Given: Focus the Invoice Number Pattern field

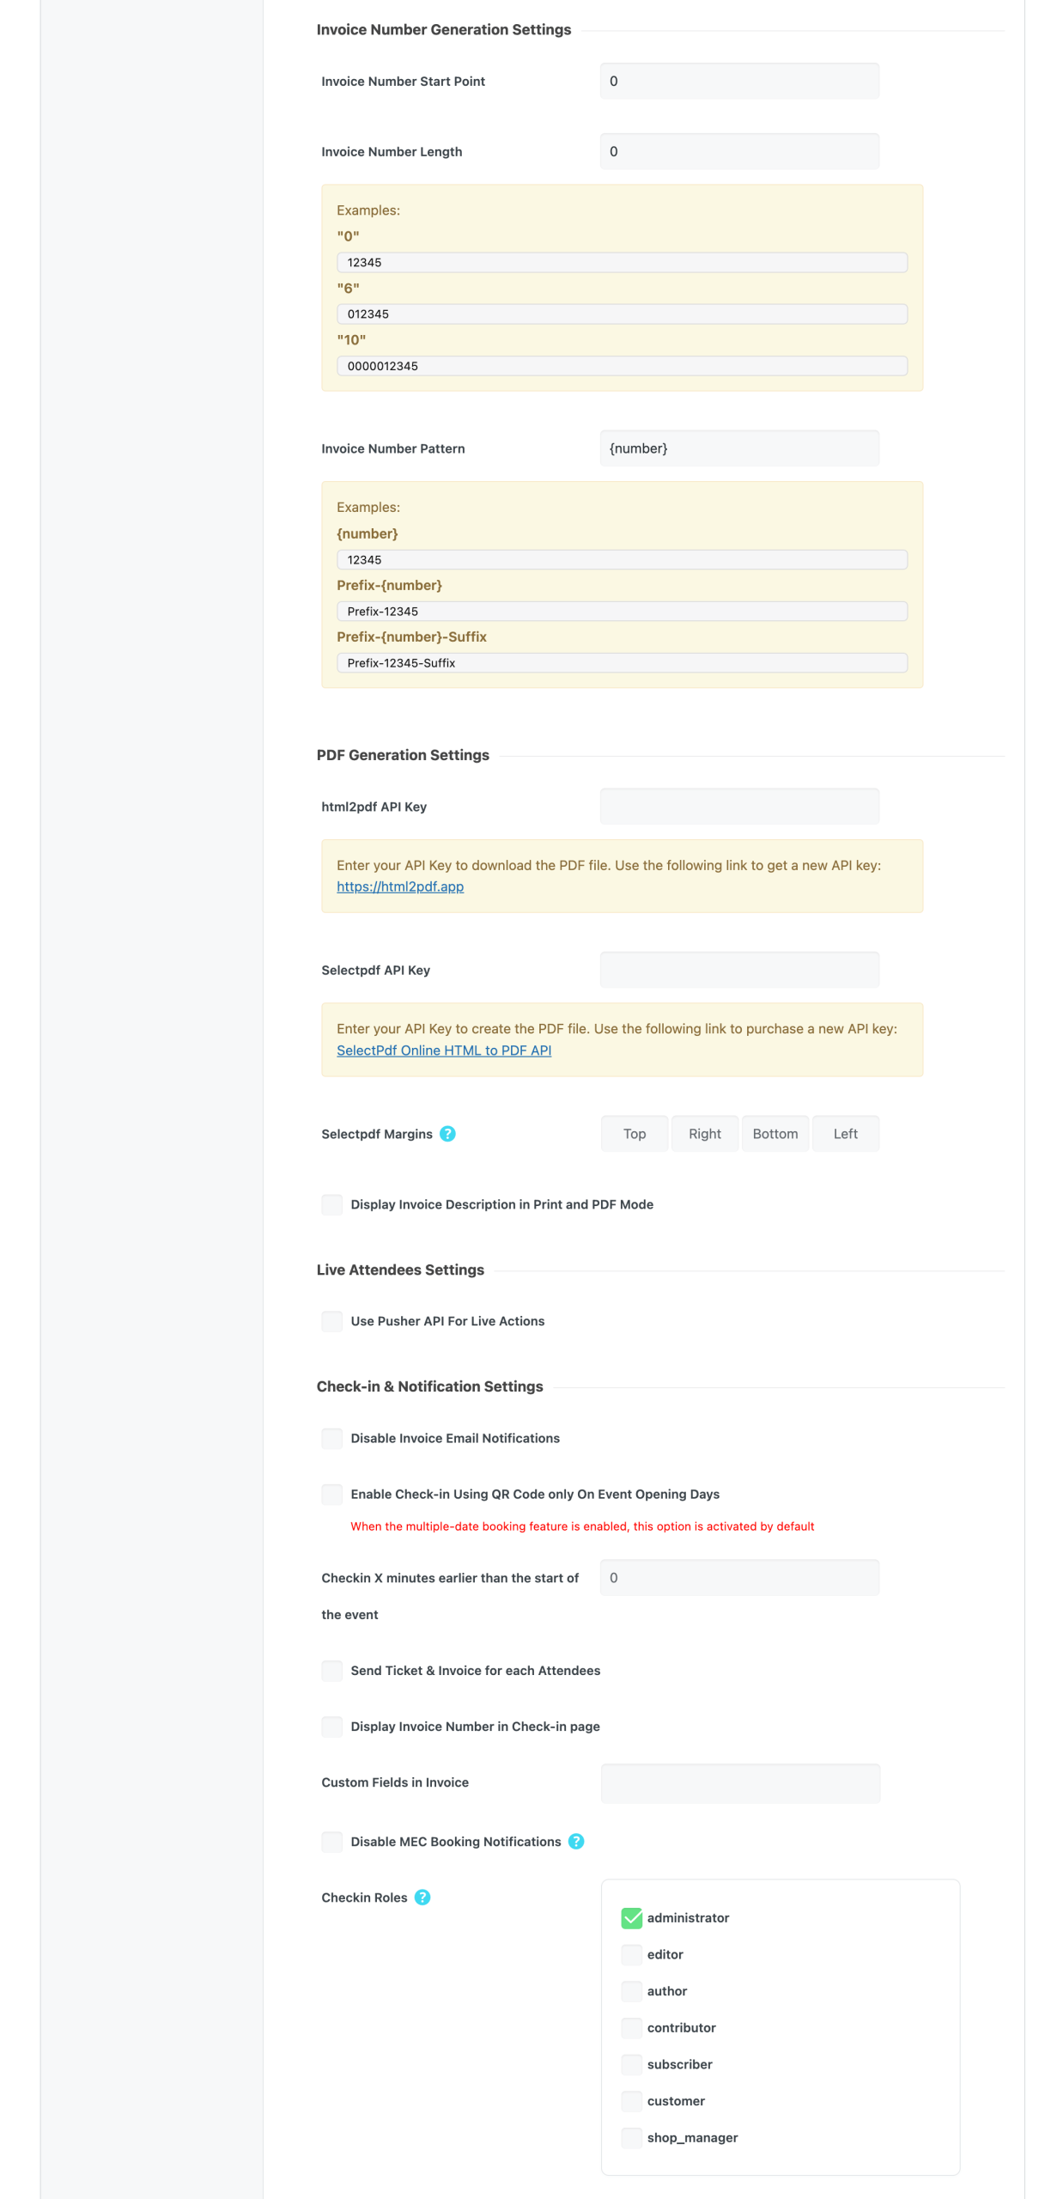Looking at the screenshot, I should click(739, 448).
